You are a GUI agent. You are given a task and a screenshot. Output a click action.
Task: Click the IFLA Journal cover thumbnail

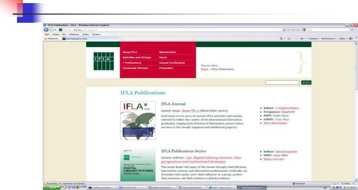(x=138, y=120)
